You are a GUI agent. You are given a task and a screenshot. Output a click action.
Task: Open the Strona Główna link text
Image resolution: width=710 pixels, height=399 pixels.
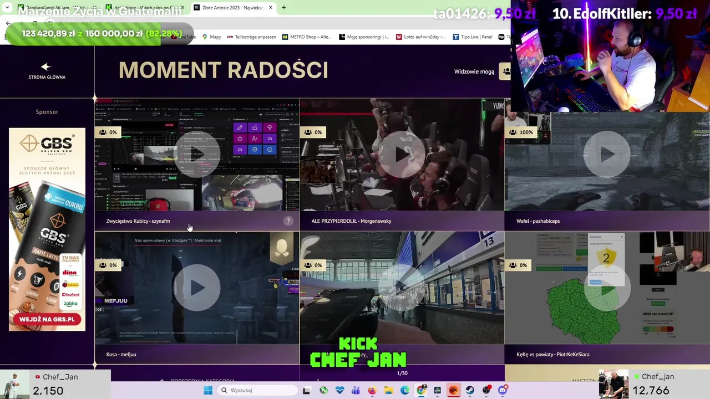click(x=47, y=77)
